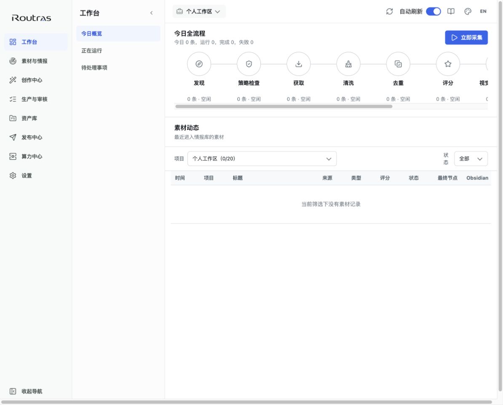
Task: Select the 待处理事项 menu item
Action: [118, 68]
